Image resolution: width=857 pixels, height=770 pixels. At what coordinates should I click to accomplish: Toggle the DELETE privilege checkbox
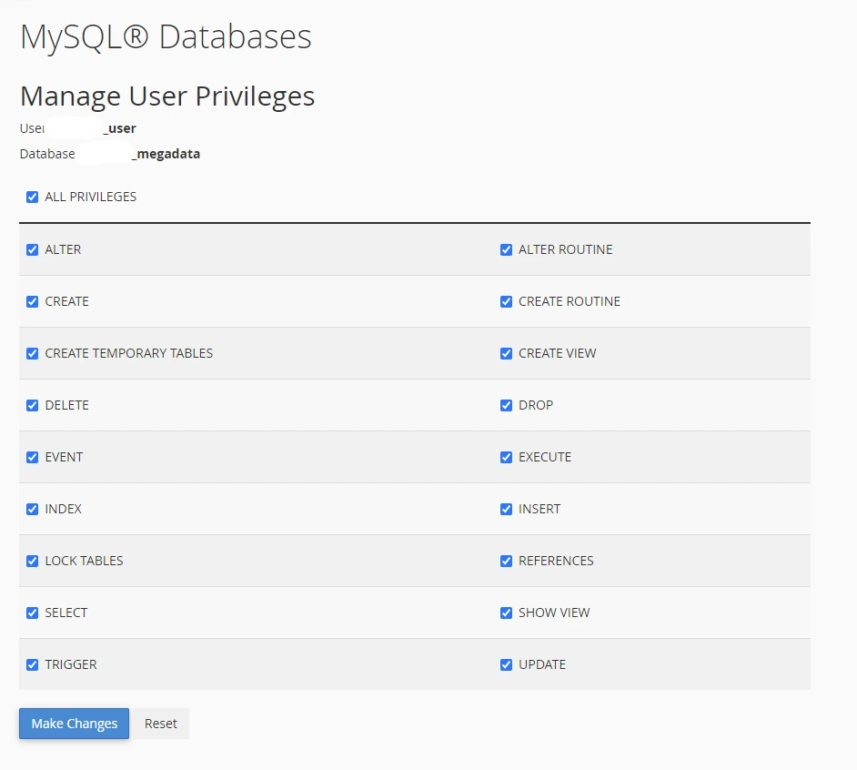click(x=33, y=405)
